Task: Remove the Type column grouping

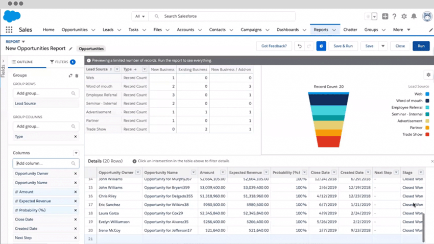Action: click(x=76, y=137)
